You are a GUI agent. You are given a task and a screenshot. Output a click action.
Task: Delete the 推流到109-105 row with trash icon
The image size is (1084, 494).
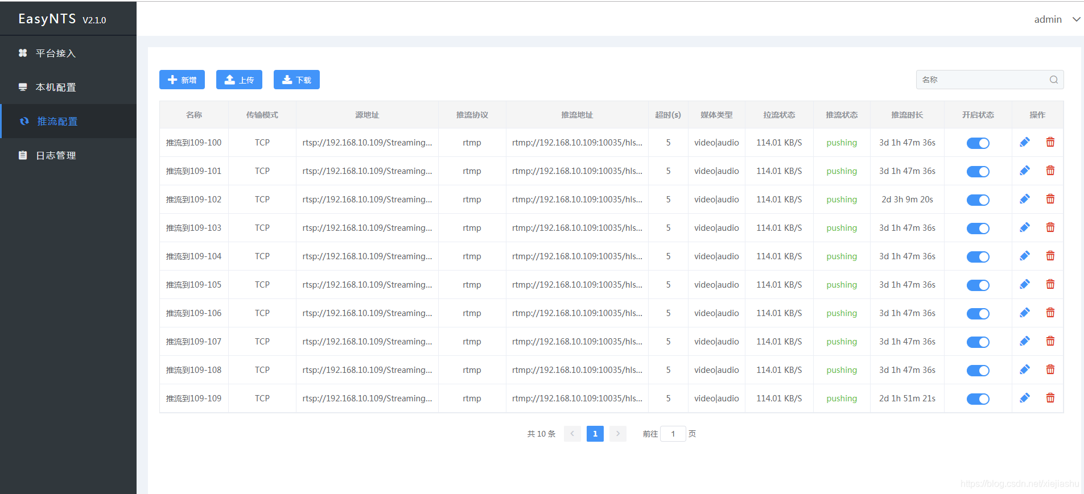[x=1050, y=284]
